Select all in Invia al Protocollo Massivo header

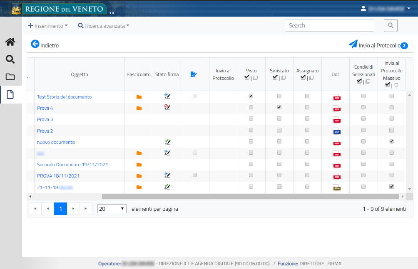tap(388, 85)
